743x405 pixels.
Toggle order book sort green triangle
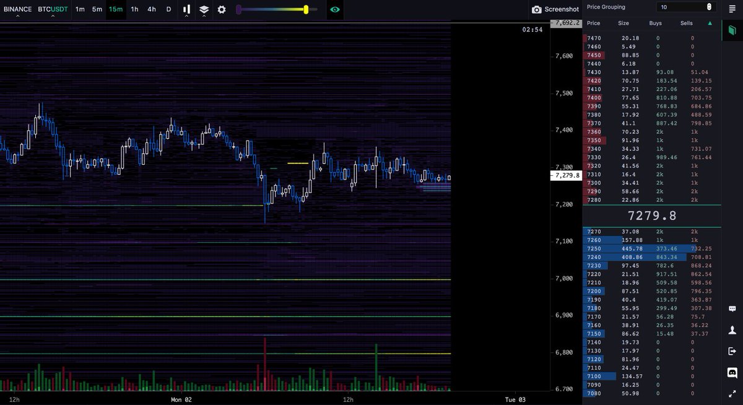pos(710,23)
